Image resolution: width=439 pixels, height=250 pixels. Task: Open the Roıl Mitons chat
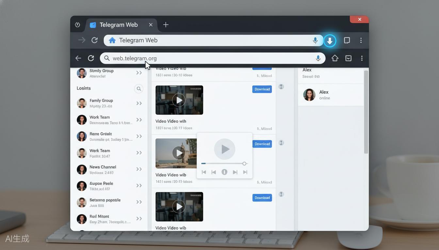tap(109, 219)
